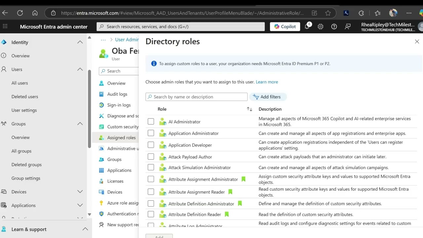
Task: Open Group settings in sidebar
Action: [26, 178]
